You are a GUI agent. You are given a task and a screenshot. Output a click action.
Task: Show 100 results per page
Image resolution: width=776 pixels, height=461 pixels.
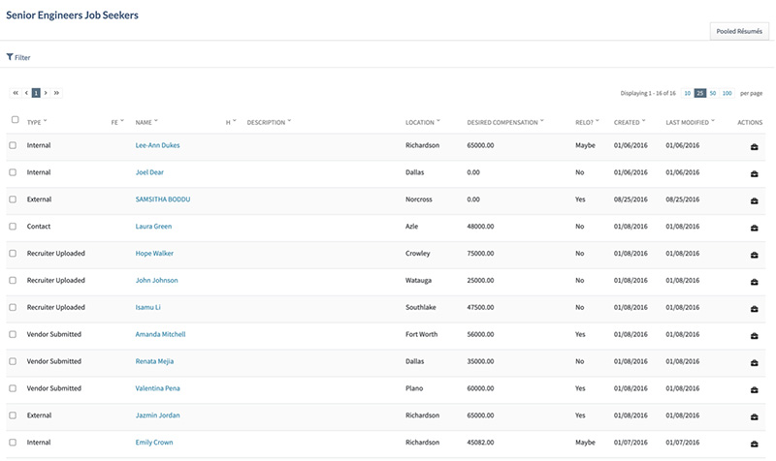click(x=727, y=93)
